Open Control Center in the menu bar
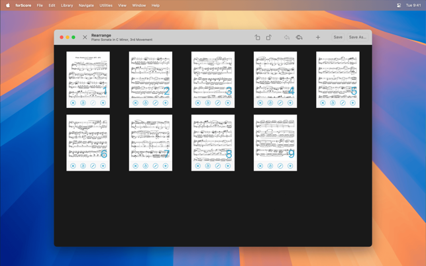The height and width of the screenshot is (266, 426). [399, 5]
